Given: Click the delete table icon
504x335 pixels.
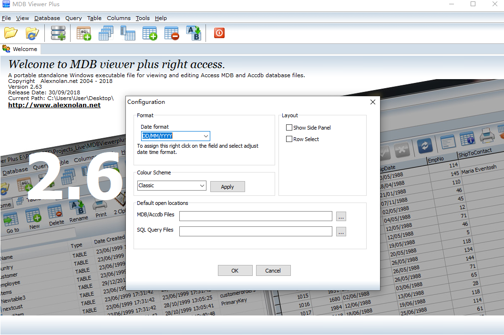Looking at the screenshot, I should click(171, 33).
